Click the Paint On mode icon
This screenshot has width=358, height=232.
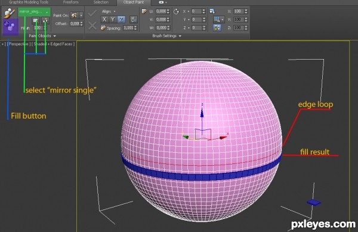[x=74, y=16]
